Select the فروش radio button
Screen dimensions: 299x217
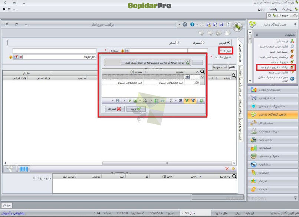[x=228, y=43]
